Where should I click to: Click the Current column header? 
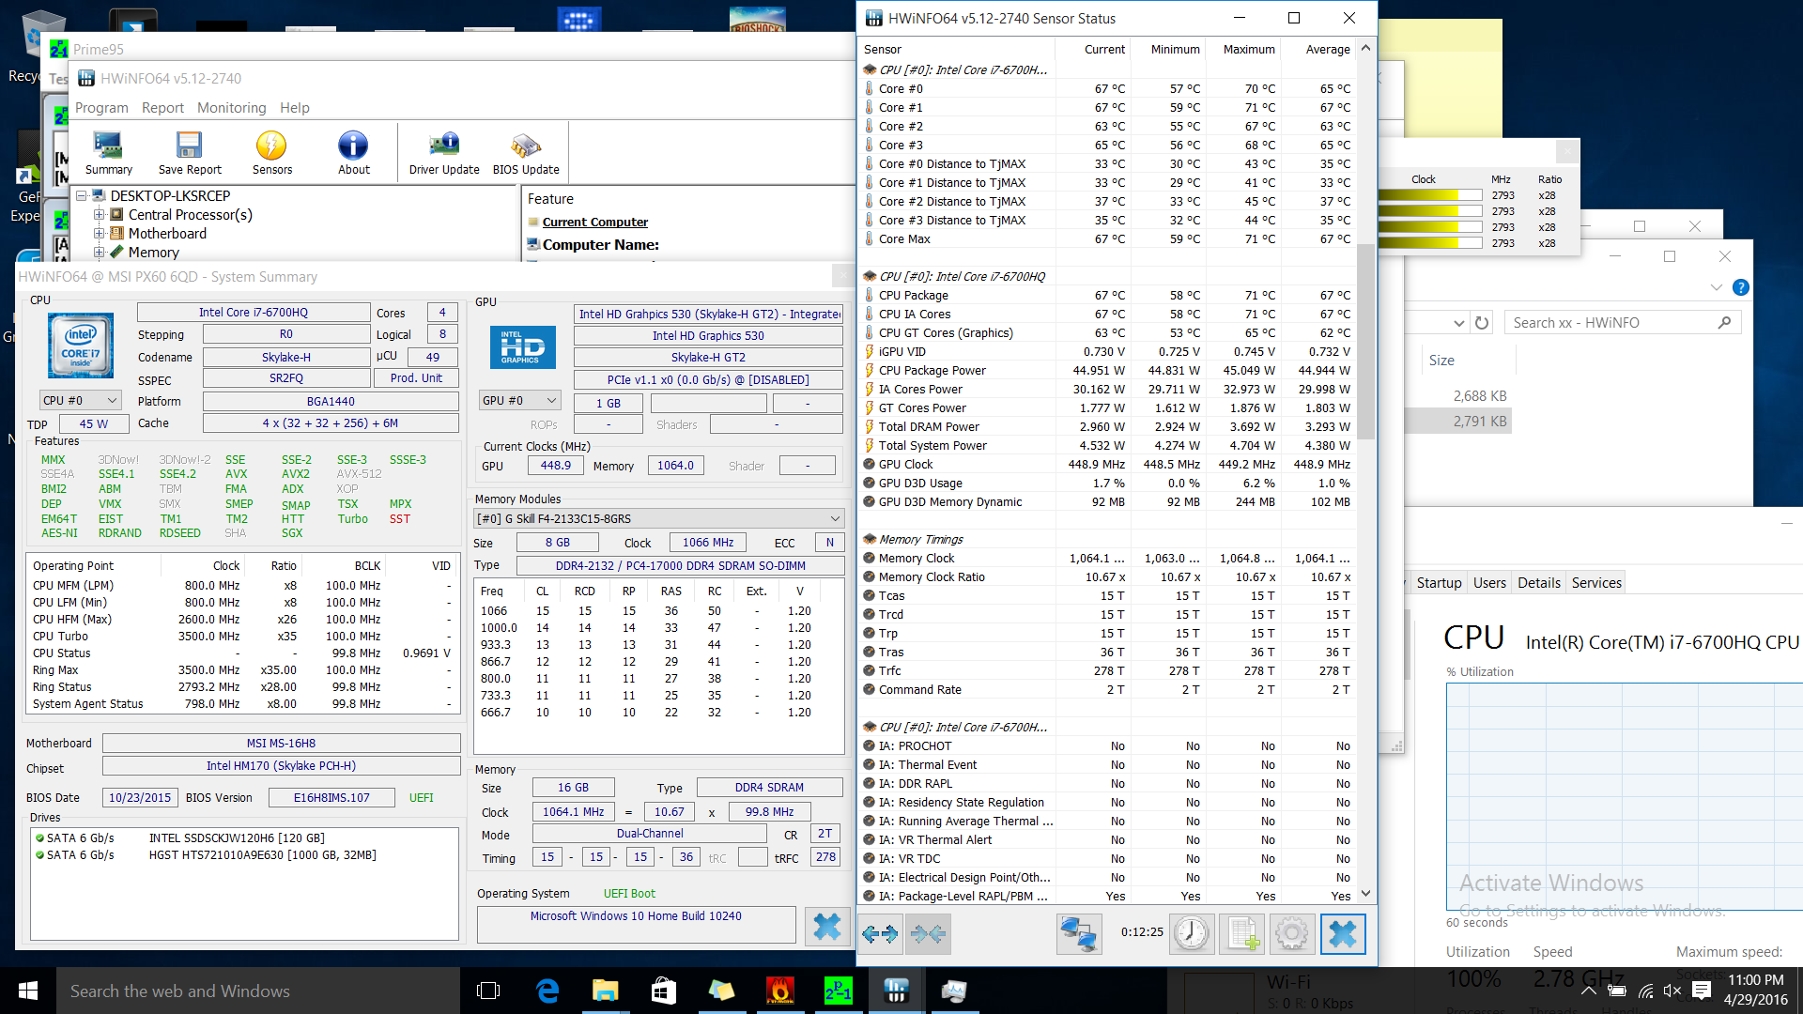pos(1092,50)
